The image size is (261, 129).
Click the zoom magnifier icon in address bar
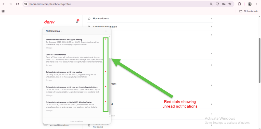(211, 4)
